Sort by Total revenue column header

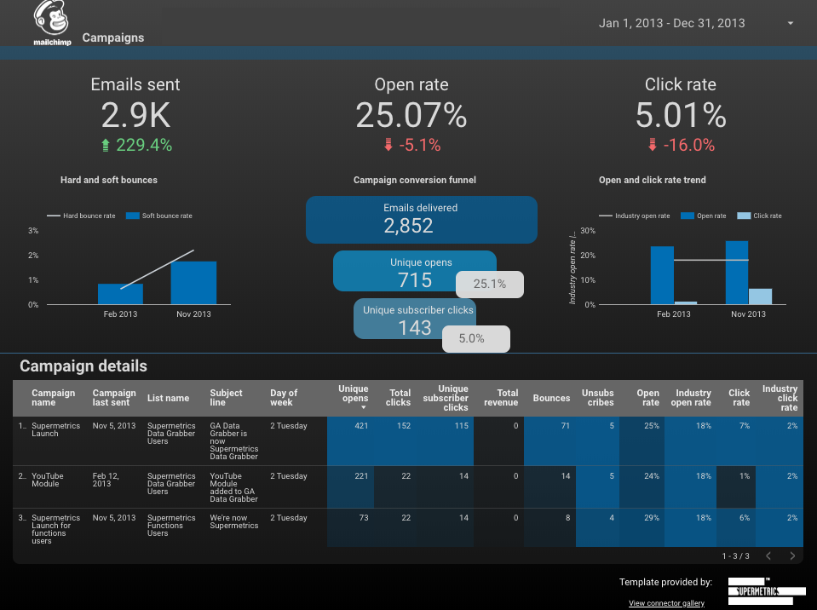point(501,398)
